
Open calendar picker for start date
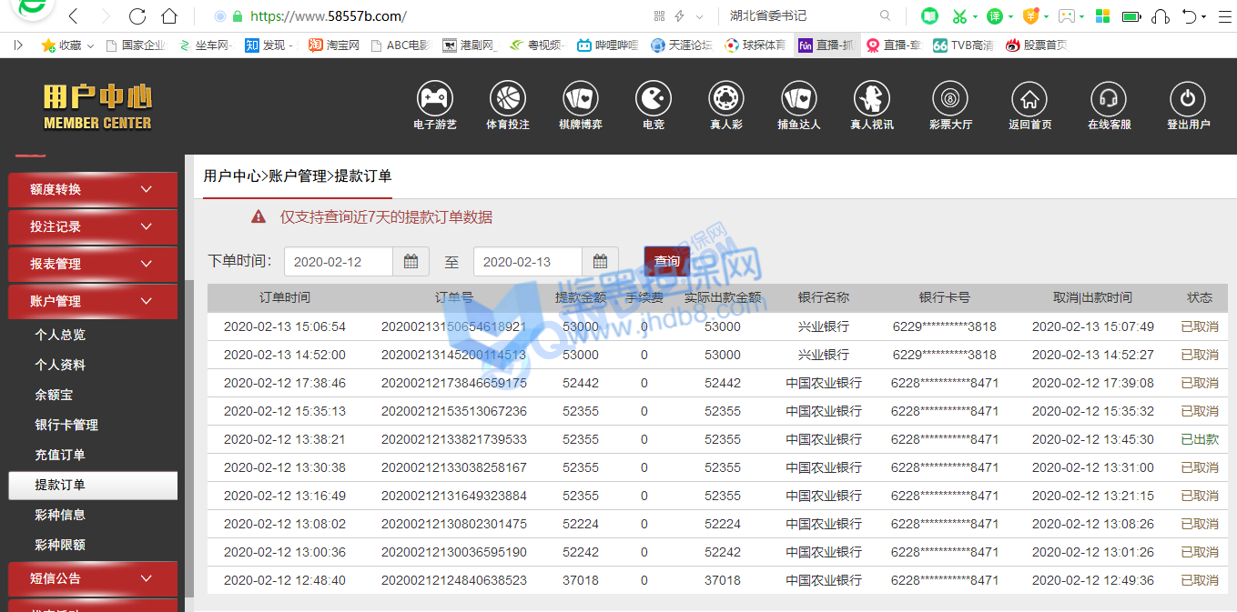(411, 262)
